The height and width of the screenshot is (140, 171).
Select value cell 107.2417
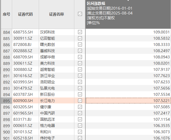128,113
